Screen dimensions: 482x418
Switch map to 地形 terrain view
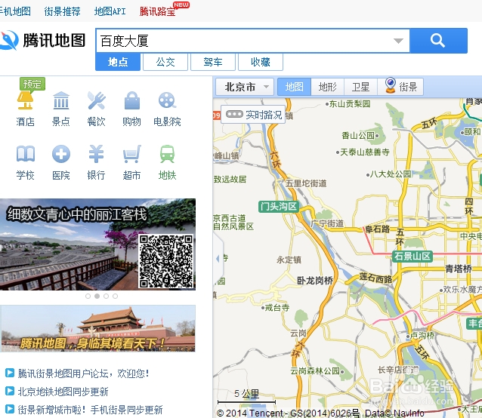328,87
